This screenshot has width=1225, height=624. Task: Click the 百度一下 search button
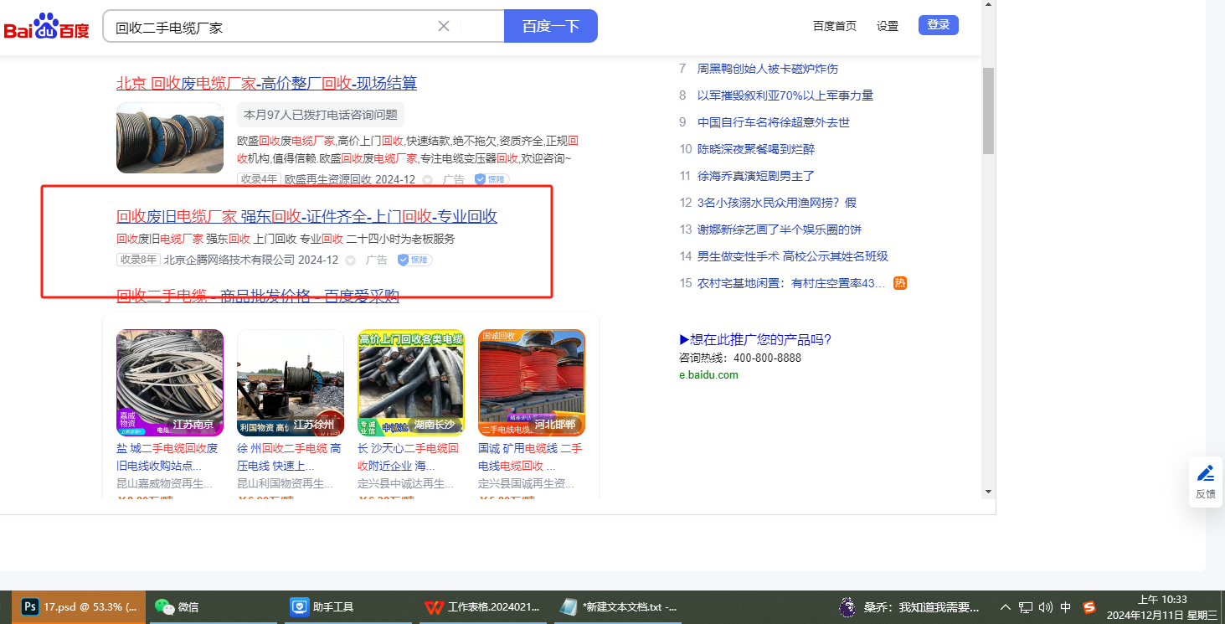(x=551, y=26)
